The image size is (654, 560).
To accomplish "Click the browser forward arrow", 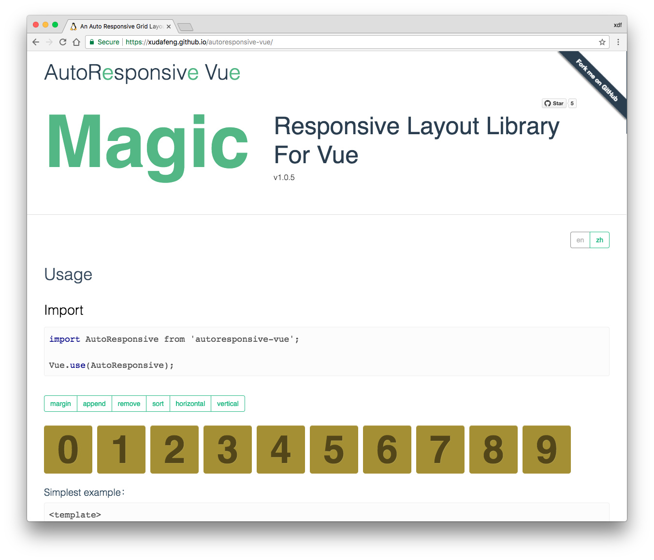I will click(x=49, y=42).
